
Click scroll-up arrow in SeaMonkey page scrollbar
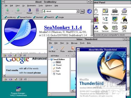coord(92,21)
